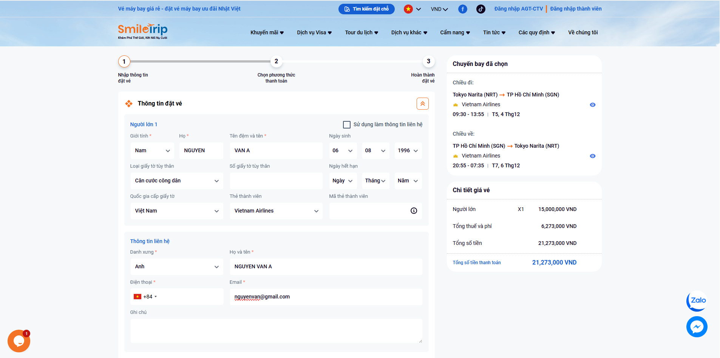Click the 'Ghi chú' notes text area
Viewport: 720px width, 358px height.
coord(276,330)
